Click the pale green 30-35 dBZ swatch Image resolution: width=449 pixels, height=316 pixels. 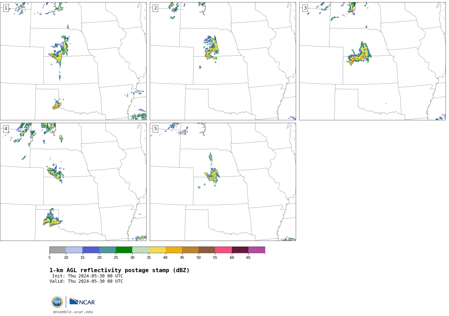tap(141, 250)
